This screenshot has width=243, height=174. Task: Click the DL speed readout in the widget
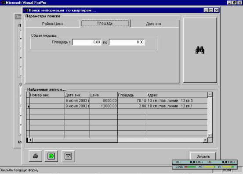[189, 162]
